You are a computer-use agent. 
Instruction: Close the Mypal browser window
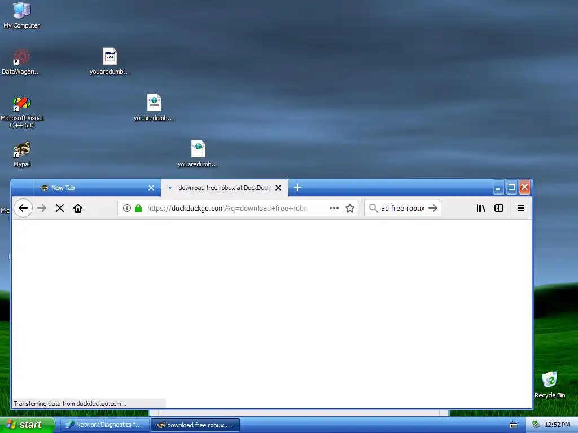tap(524, 187)
